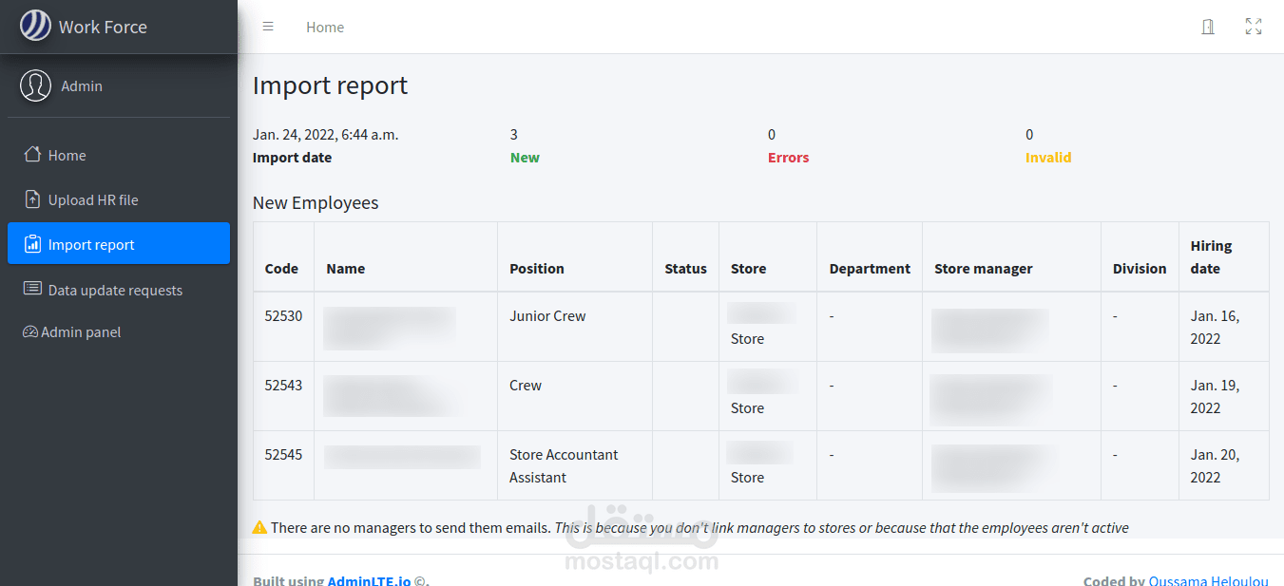Click the Admin user avatar icon
This screenshot has width=1284, height=586.
point(36,85)
